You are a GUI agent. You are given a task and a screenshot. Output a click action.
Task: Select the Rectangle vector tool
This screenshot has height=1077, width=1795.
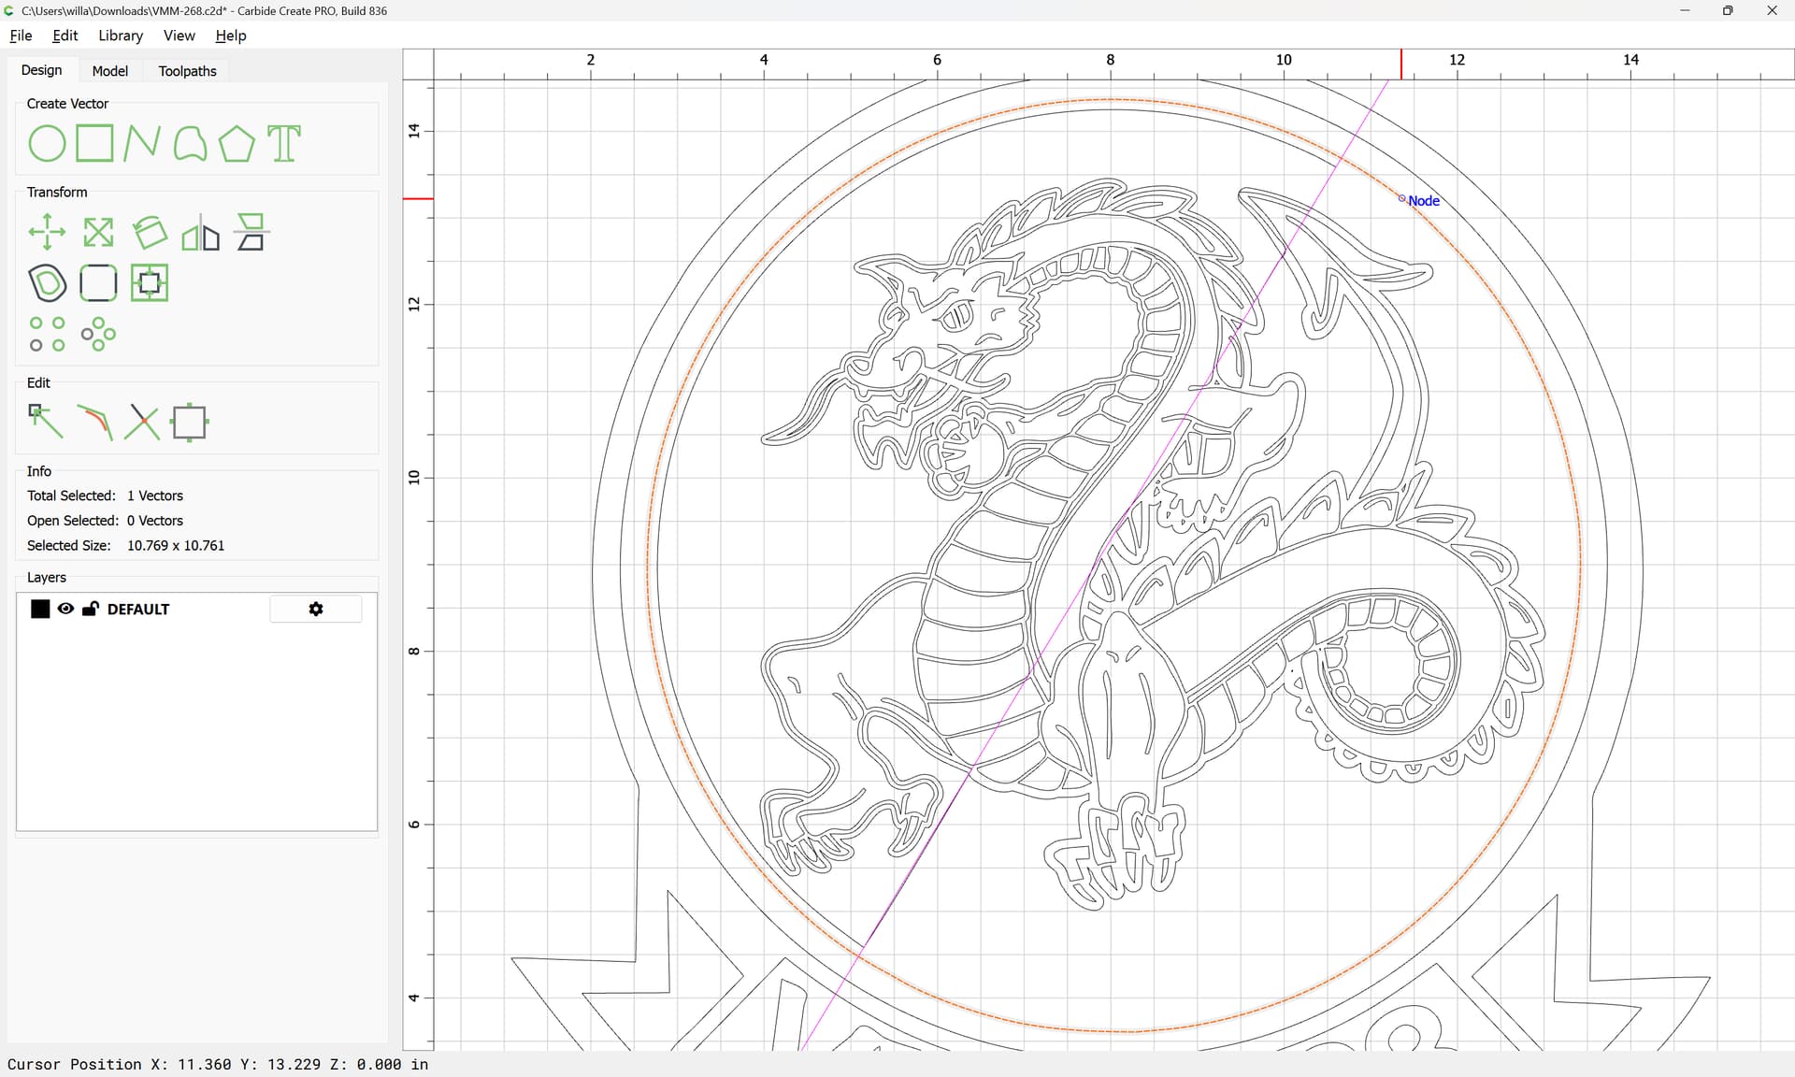[x=94, y=144]
